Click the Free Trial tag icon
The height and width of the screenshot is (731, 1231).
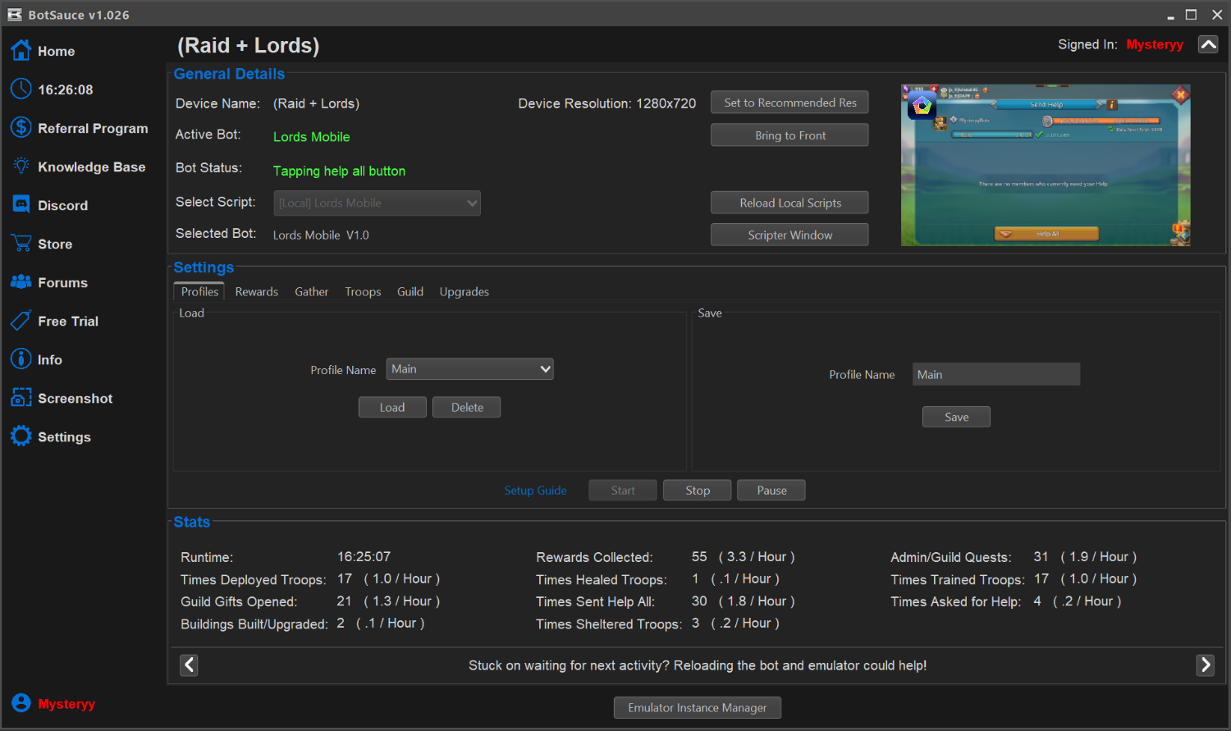[21, 320]
